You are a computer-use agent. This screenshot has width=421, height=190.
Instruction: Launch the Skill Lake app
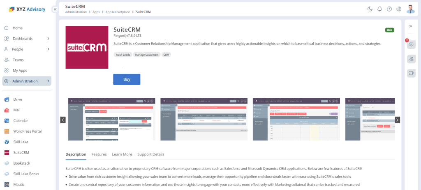point(21,142)
